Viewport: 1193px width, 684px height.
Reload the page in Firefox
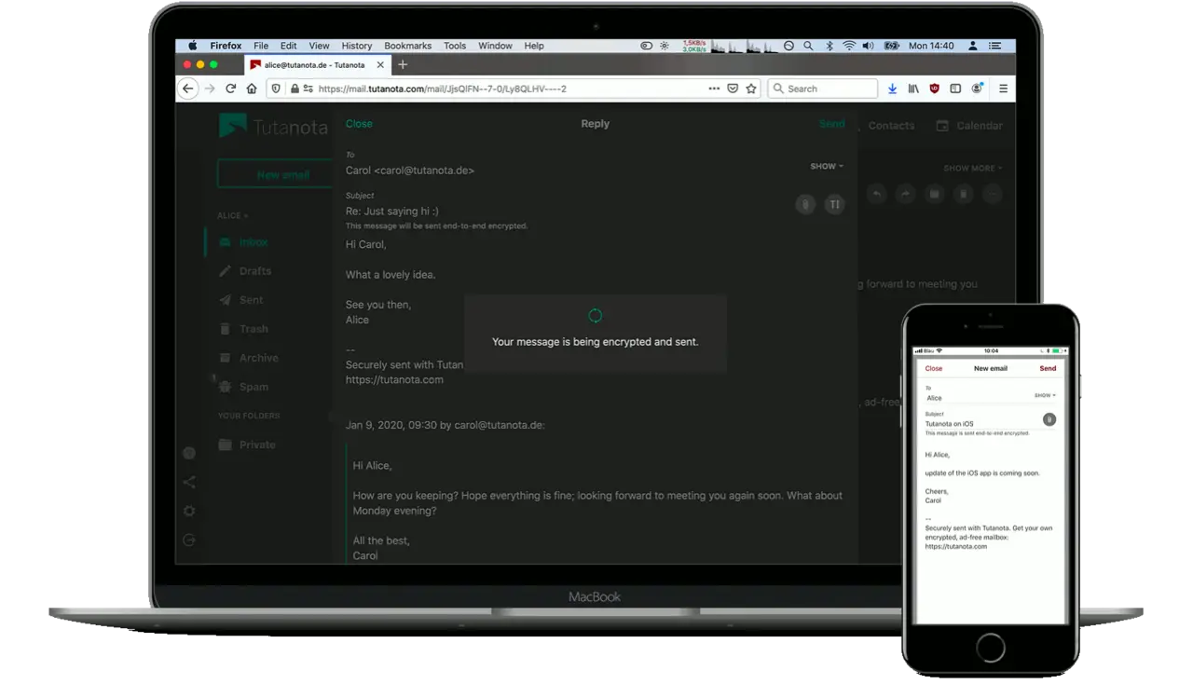point(230,89)
